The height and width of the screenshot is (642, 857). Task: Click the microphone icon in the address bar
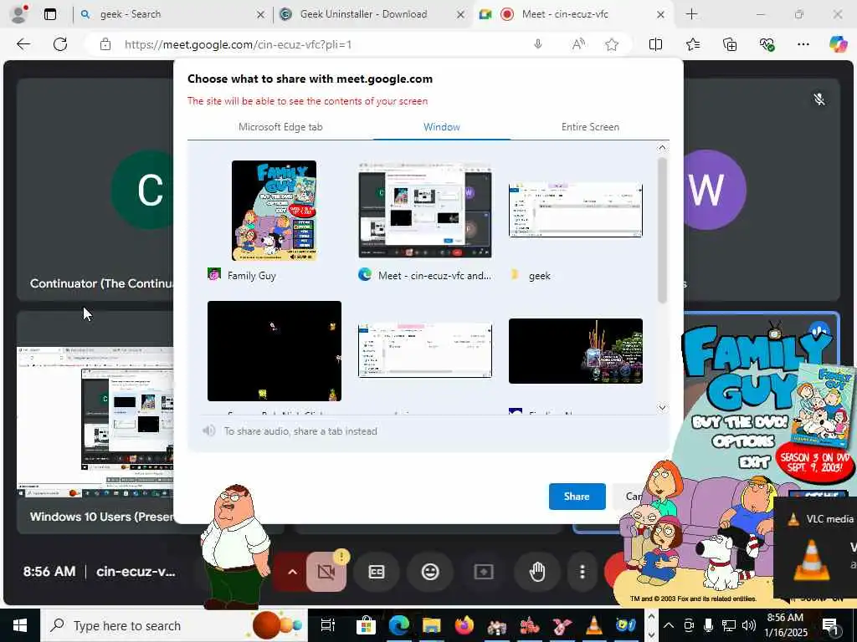click(538, 44)
